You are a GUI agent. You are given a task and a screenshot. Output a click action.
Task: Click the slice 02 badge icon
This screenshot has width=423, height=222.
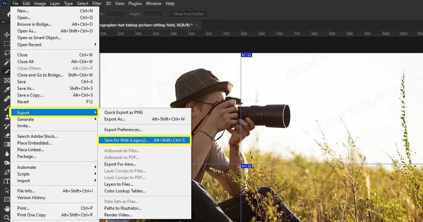[x=250, y=55]
